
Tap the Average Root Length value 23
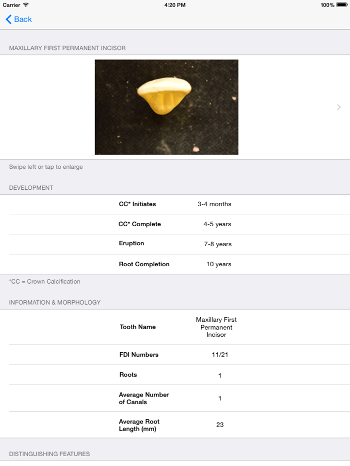pos(220,425)
